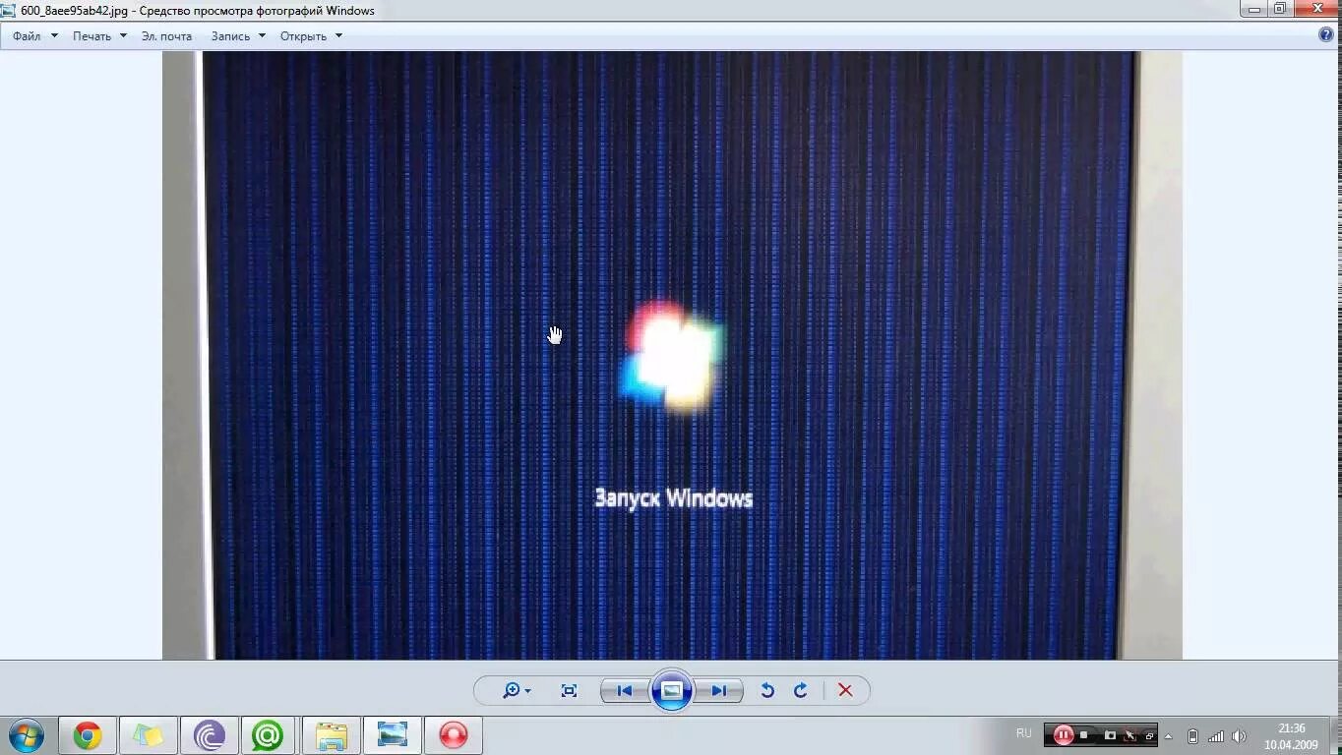
Task: Open the red screen recorder taskbar app
Action: click(454, 735)
